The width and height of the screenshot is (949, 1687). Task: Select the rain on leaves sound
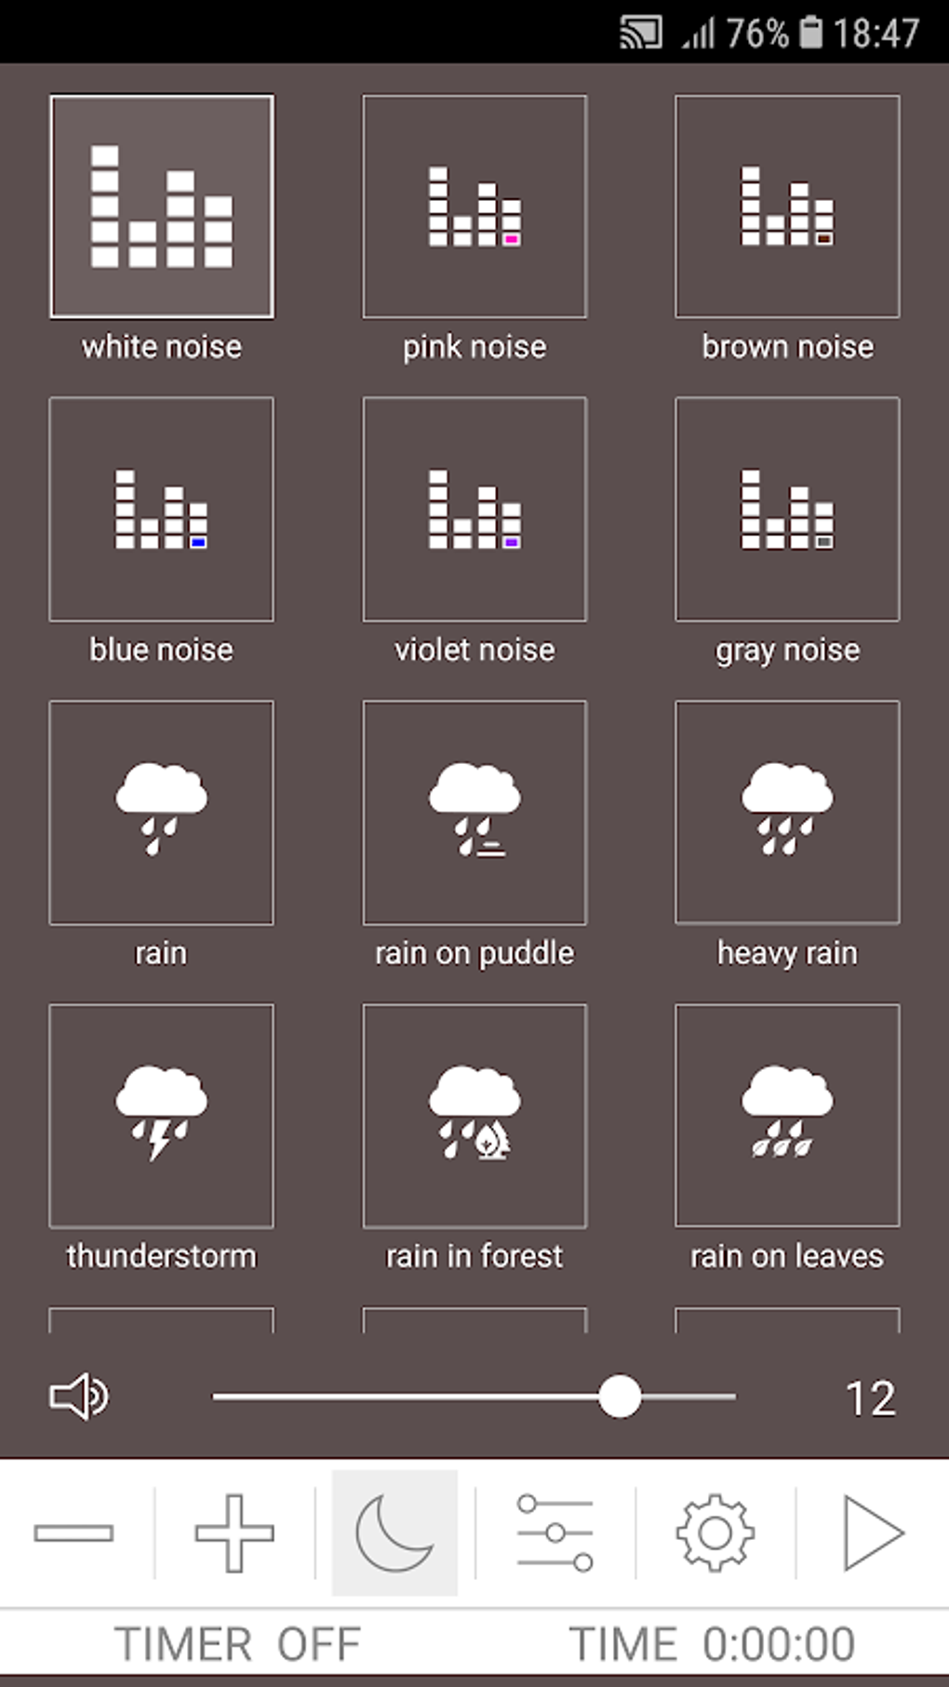(787, 1115)
